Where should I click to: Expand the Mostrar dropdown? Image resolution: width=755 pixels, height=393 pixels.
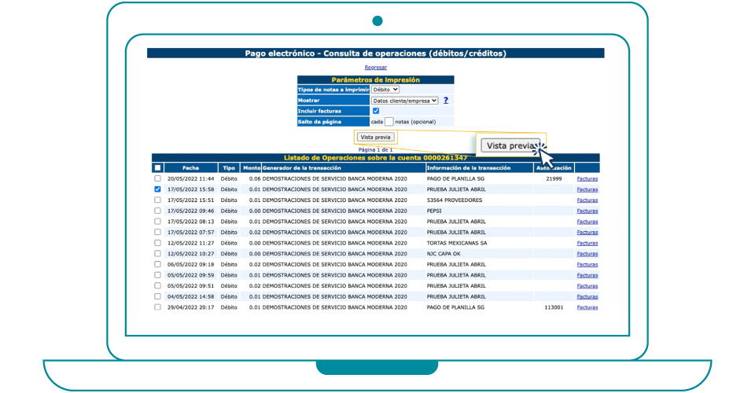click(405, 101)
